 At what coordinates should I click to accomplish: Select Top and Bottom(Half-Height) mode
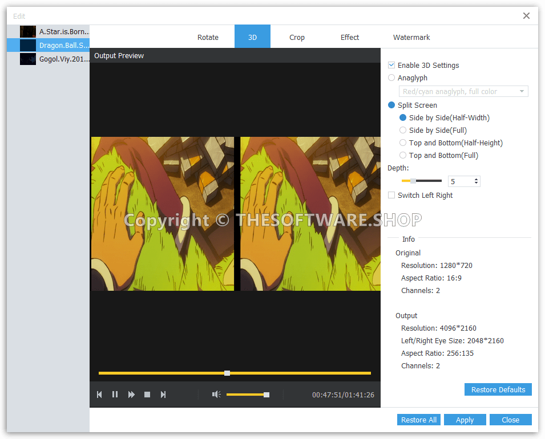coord(403,143)
